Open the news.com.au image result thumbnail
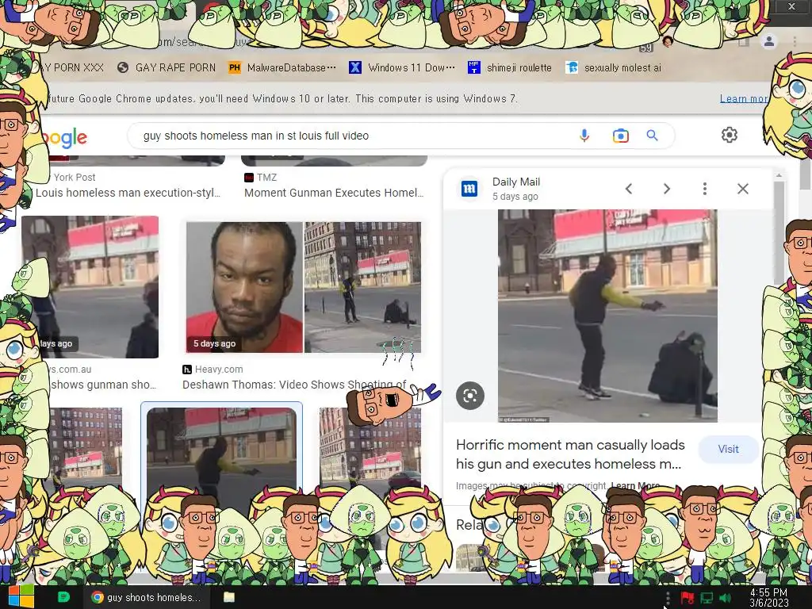 pyautogui.click(x=90, y=287)
